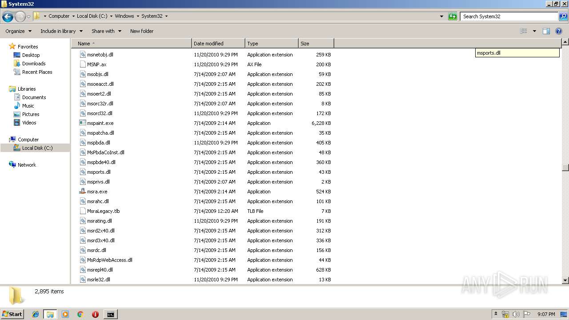Viewport: 569px width, 320px height.
Task: Click the MsraLegacy.tlb file icon
Action: click(x=82, y=211)
